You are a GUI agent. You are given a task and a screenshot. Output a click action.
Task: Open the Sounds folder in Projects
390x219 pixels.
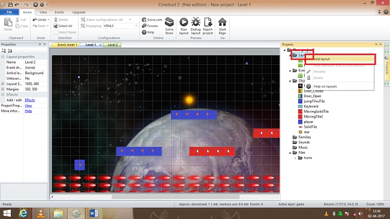click(304, 142)
